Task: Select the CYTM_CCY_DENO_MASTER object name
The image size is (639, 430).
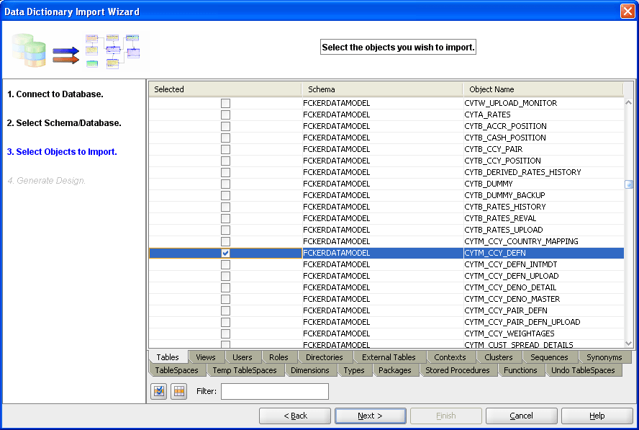Action: tap(512, 299)
